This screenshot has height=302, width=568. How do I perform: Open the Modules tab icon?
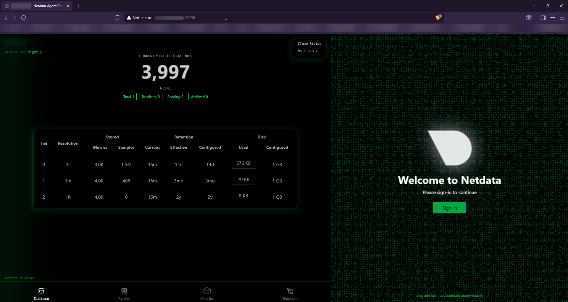(x=207, y=291)
